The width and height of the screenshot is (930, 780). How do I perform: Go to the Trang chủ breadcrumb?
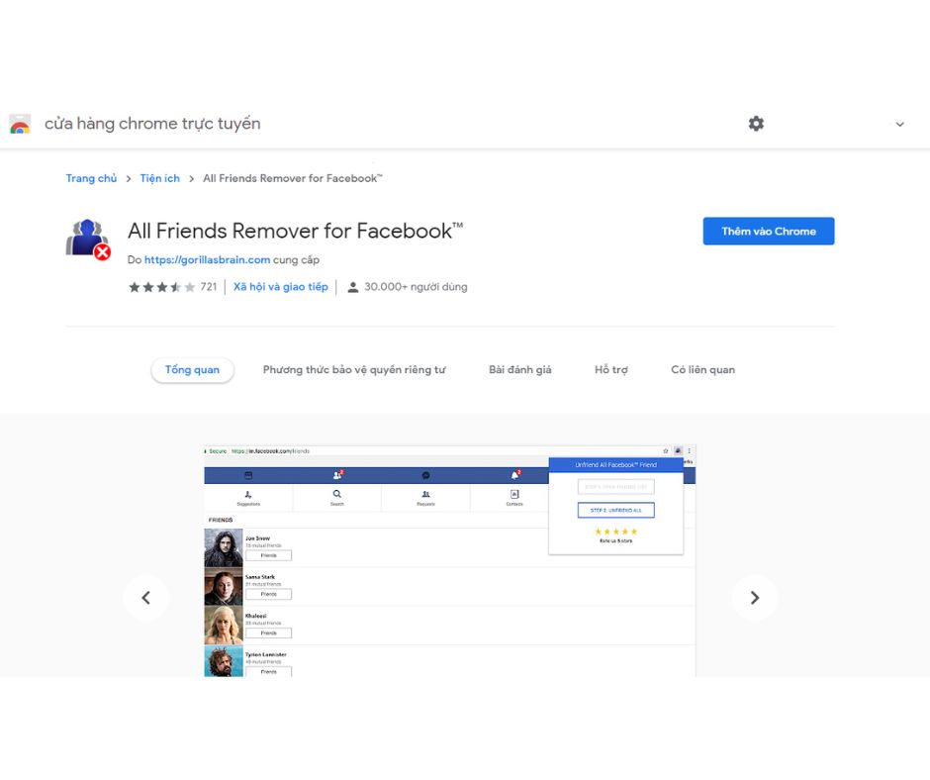pyautogui.click(x=91, y=179)
